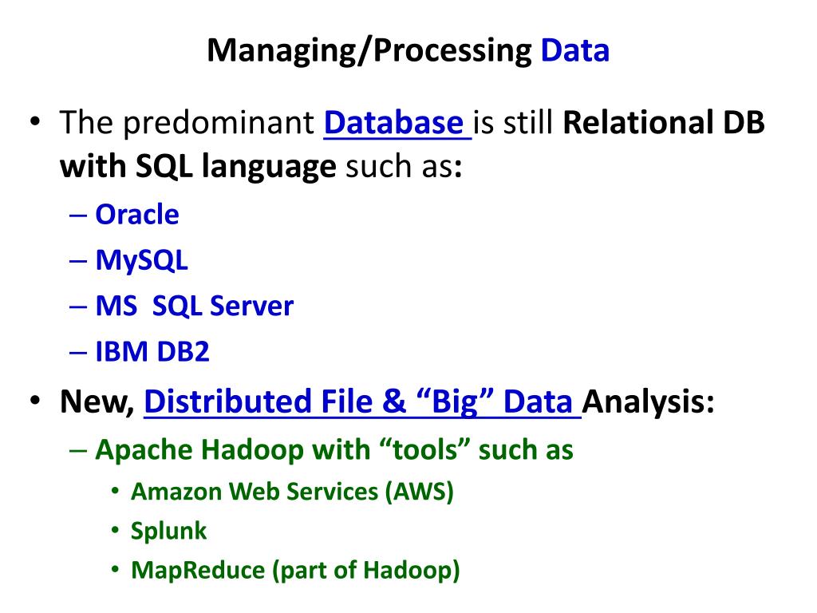Click the word Managing/Processing in the title

click(x=369, y=51)
